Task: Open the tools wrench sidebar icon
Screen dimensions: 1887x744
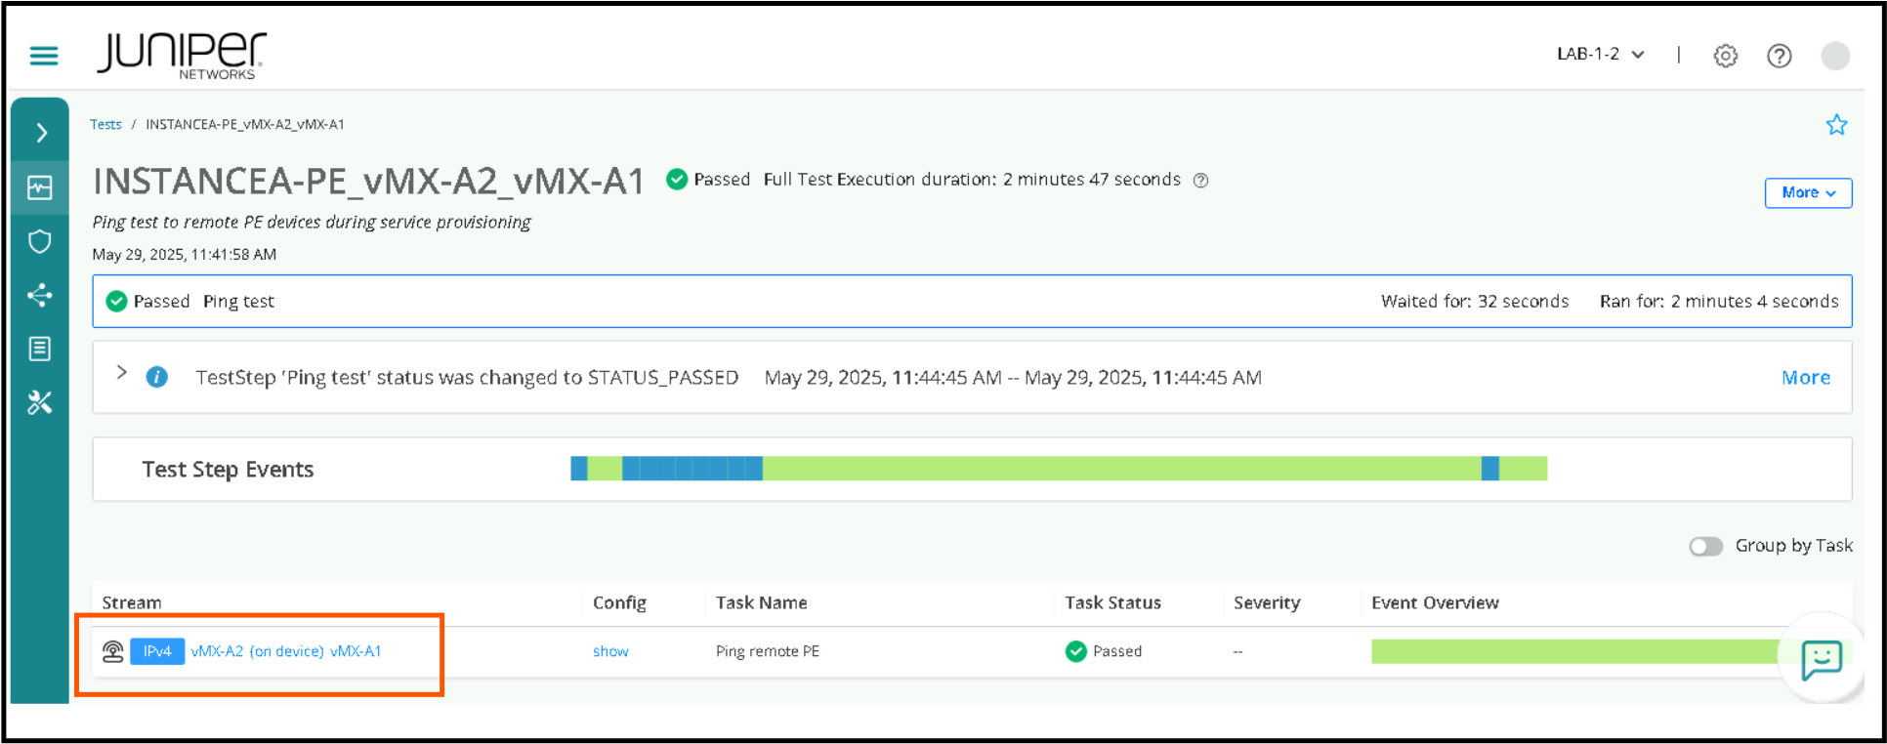Action: click(40, 402)
